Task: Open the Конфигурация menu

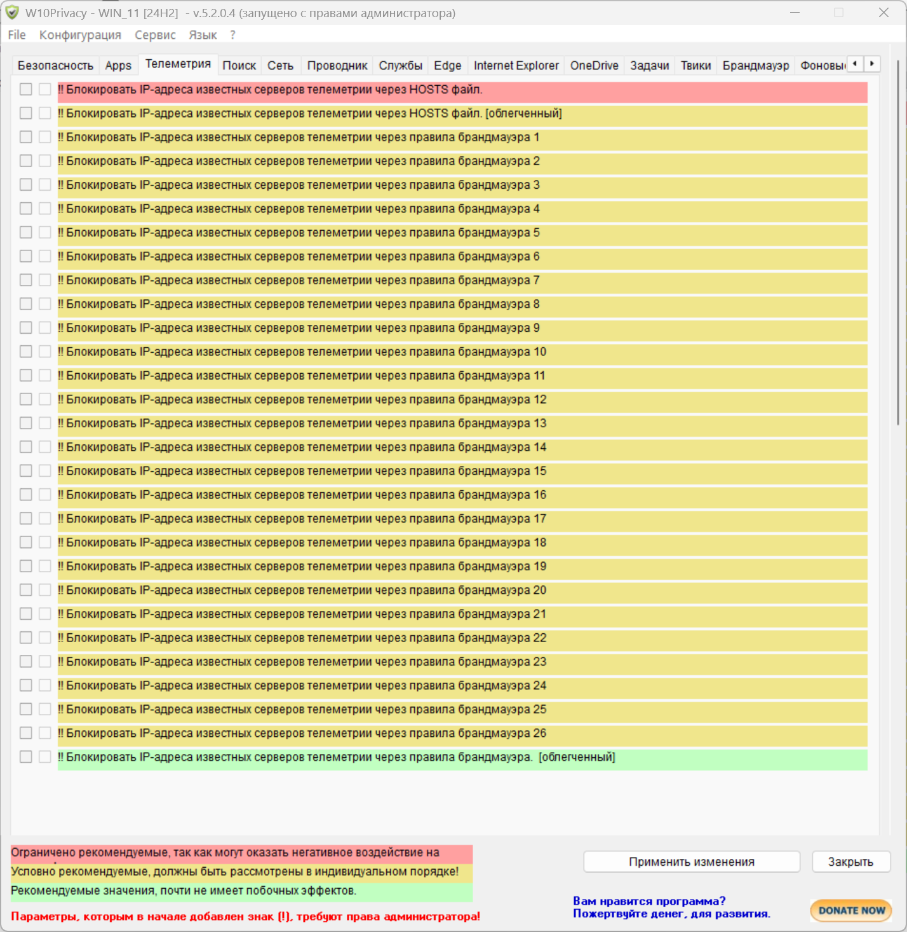Action: tap(80, 35)
